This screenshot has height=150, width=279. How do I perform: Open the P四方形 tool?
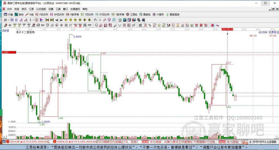point(42,14)
